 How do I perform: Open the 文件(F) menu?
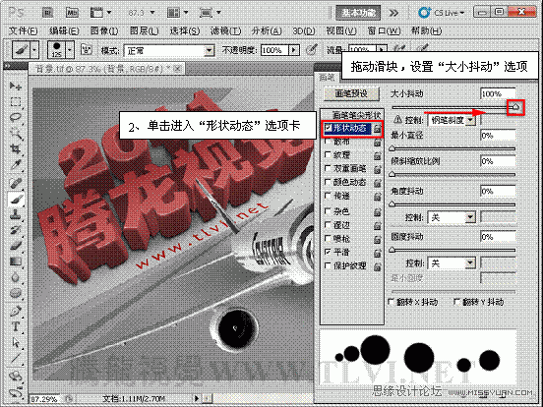tap(24, 31)
